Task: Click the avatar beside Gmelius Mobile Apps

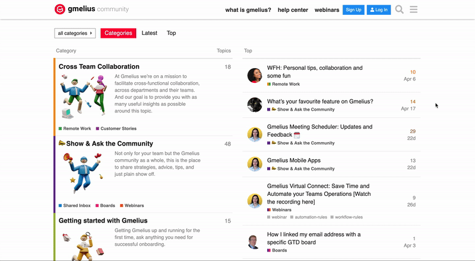Action: pos(255,164)
